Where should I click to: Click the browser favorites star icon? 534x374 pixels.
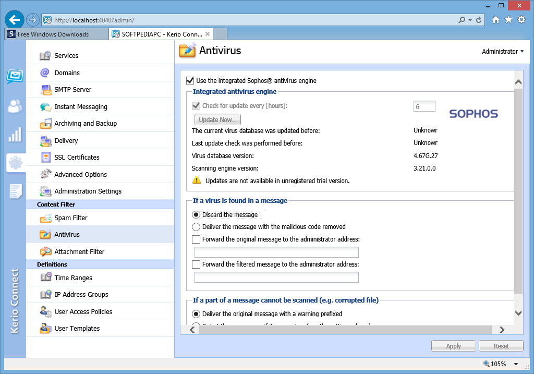coord(508,20)
